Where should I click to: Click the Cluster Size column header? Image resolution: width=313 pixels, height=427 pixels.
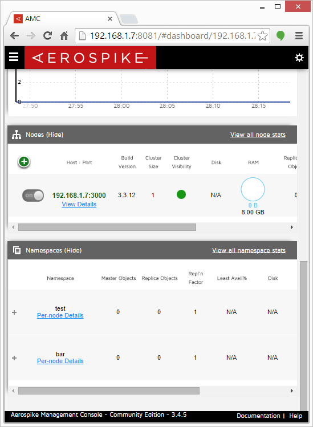[153, 162]
